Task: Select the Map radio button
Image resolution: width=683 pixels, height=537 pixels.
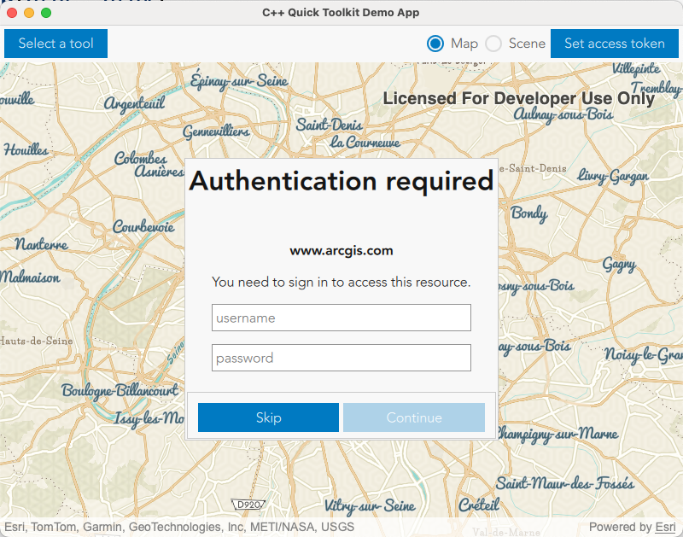Action: pyautogui.click(x=435, y=44)
